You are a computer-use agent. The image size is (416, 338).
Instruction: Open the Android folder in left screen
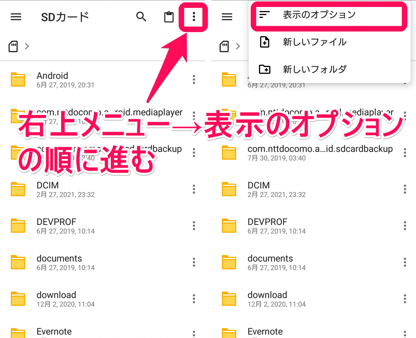(x=52, y=79)
